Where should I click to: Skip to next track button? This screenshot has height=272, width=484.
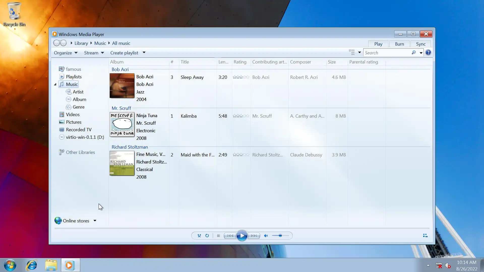[254, 236]
